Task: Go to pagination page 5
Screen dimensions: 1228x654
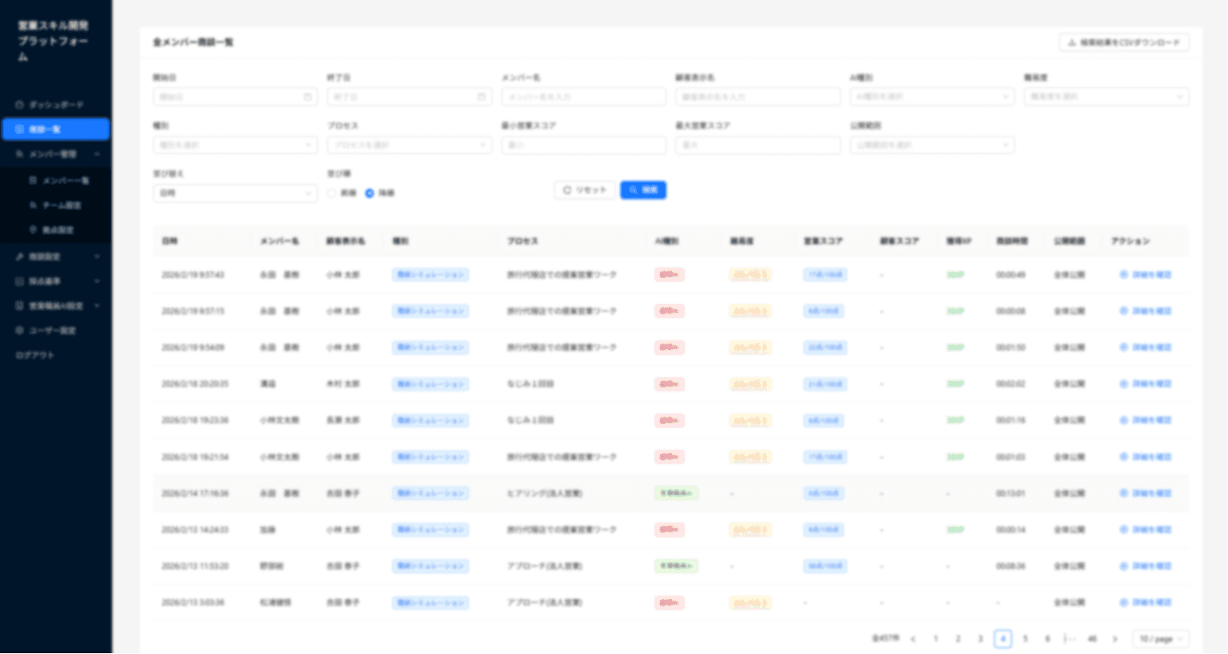Action: pos(1025,639)
